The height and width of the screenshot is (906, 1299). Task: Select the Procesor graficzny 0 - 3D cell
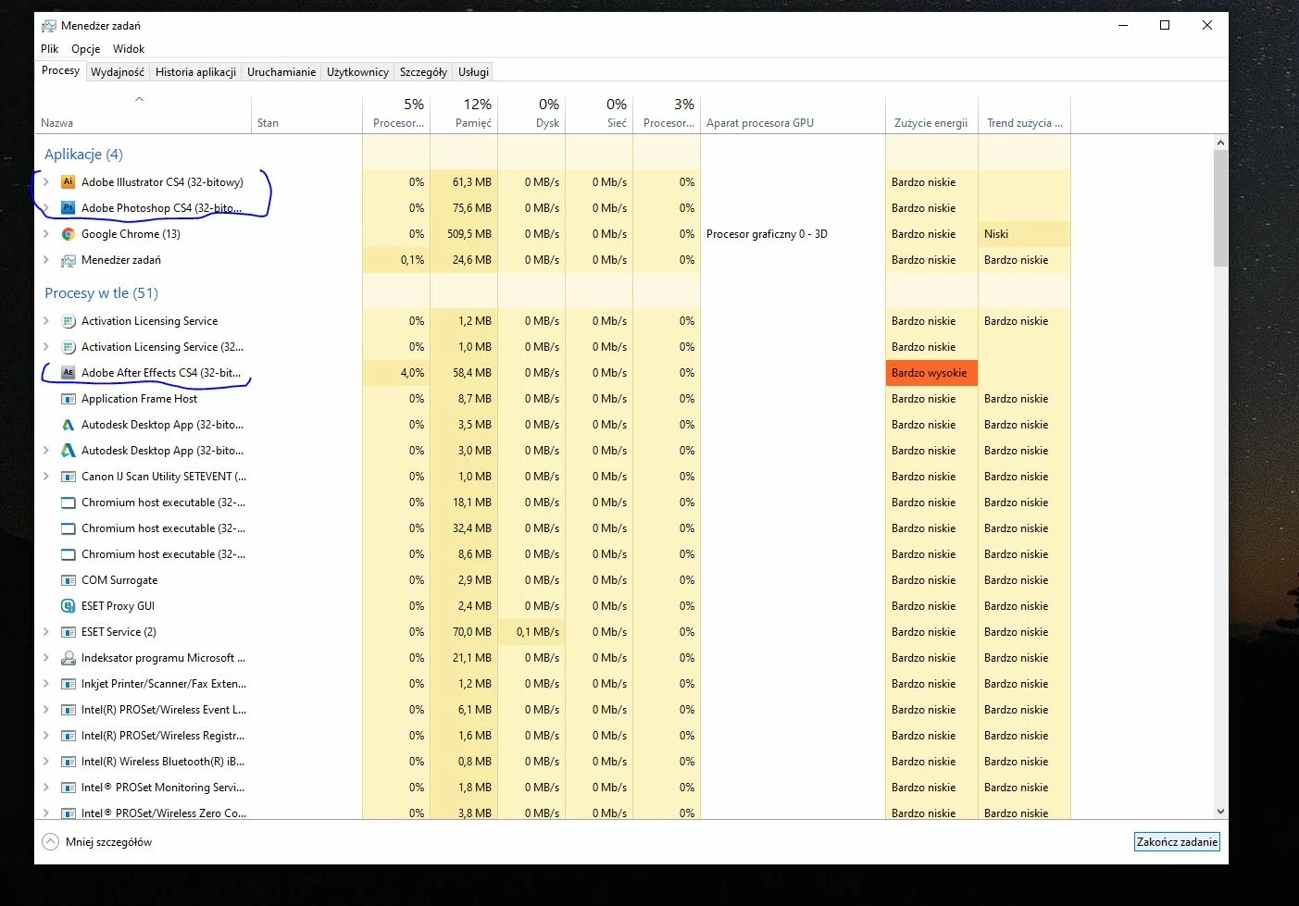pyautogui.click(x=793, y=234)
